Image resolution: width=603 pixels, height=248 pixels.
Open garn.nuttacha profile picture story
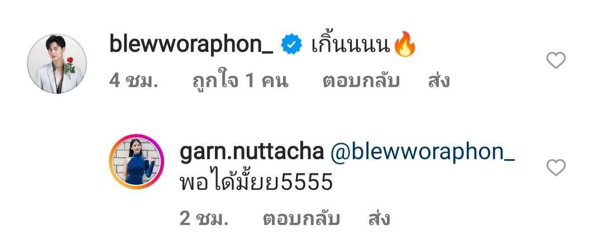click(136, 162)
